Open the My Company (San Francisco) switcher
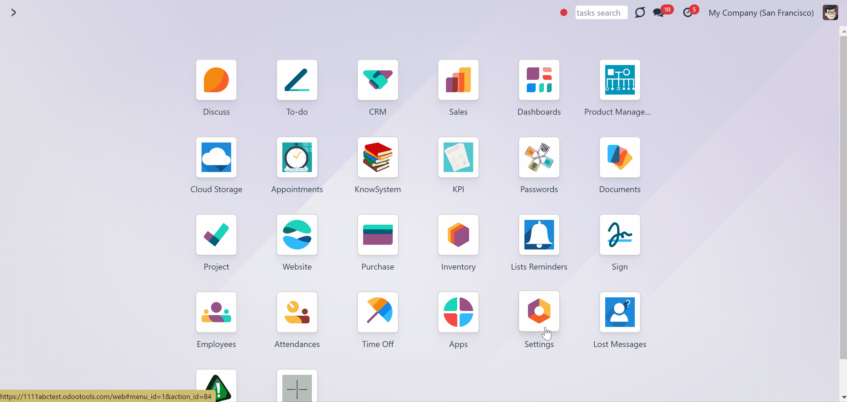The height and width of the screenshot is (402, 847). [761, 13]
